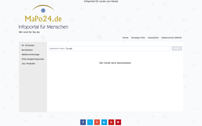Open the Impressum page
This screenshot has width=202, height=126.
tap(153, 38)
